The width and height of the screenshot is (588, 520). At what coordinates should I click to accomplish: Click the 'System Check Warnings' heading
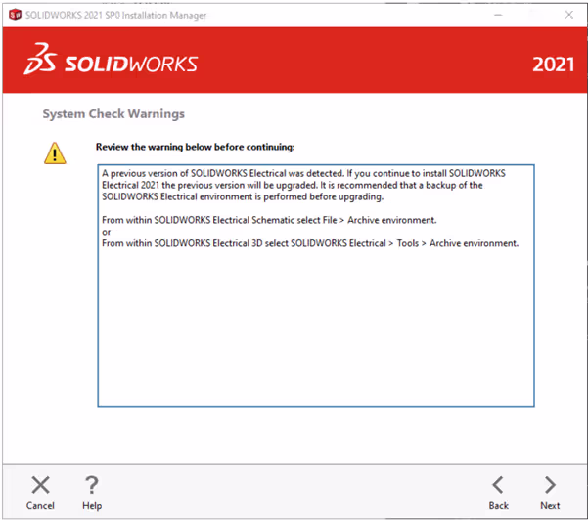(x=113, y=114)
